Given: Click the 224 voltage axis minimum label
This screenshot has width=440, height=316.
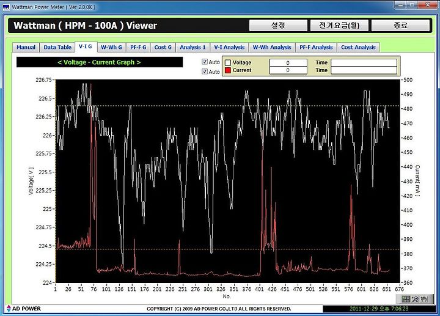Looking at the screenshot, I should pos(48,282).
